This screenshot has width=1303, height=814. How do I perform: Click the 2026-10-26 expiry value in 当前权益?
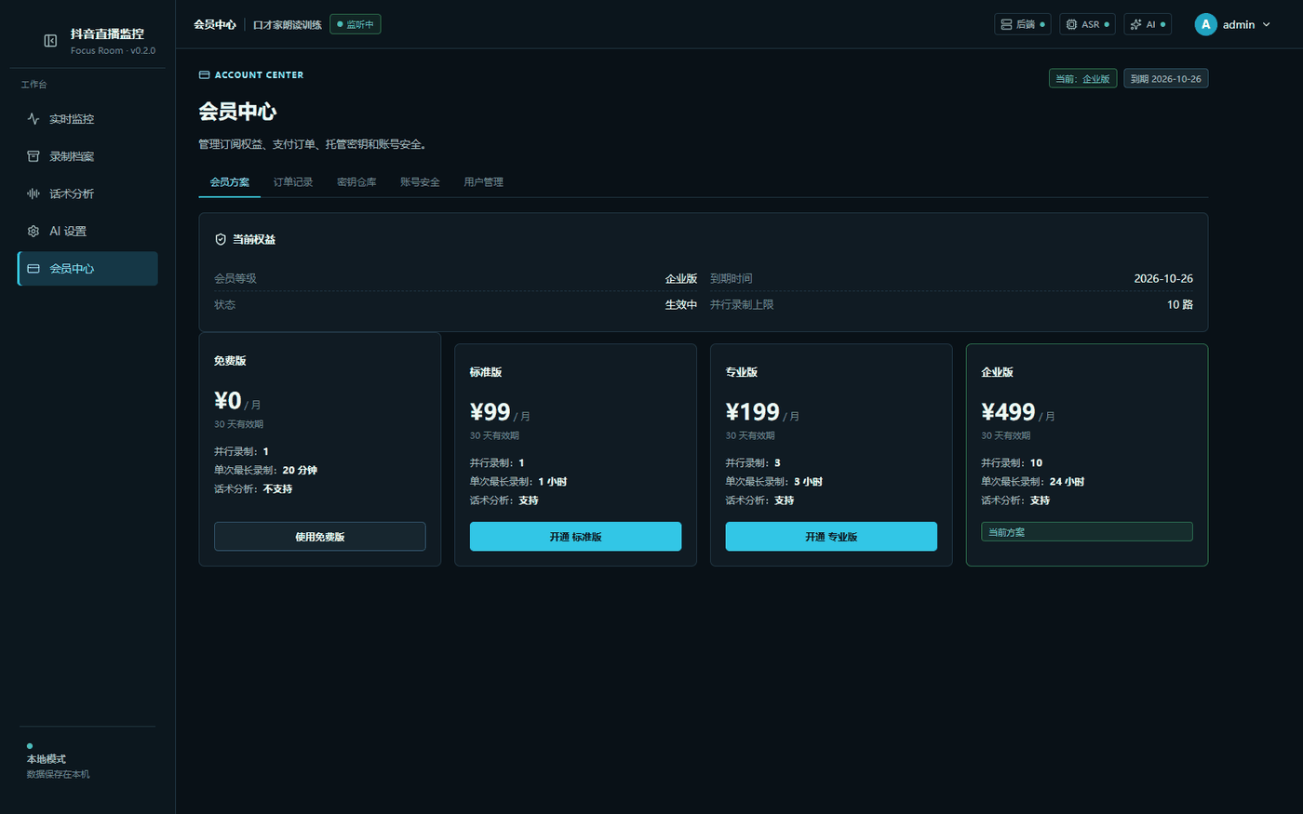coord(1163,279)
